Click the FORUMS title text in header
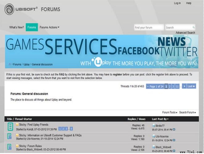 (x=51, y=9)
